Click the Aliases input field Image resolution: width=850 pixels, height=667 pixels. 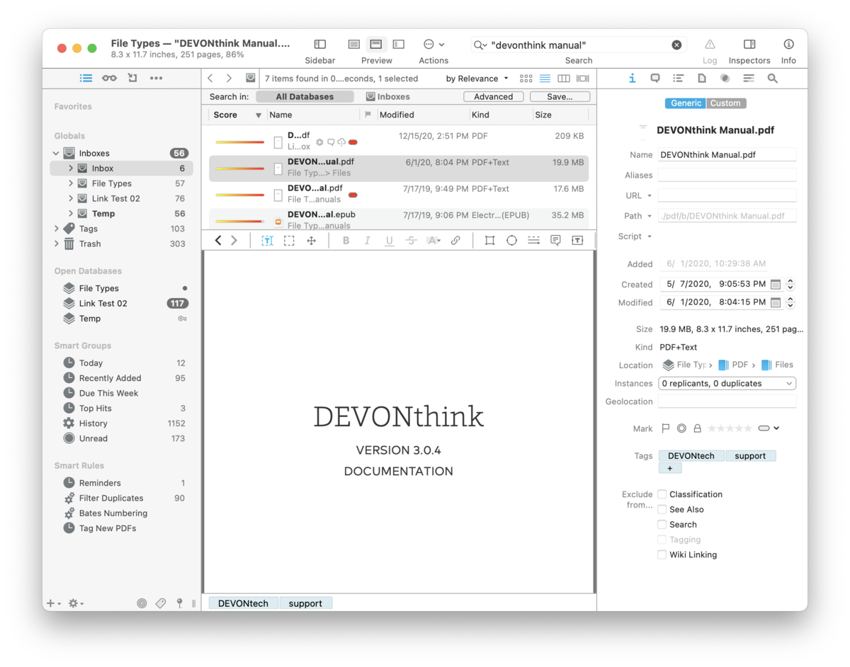tap(727, 175)
